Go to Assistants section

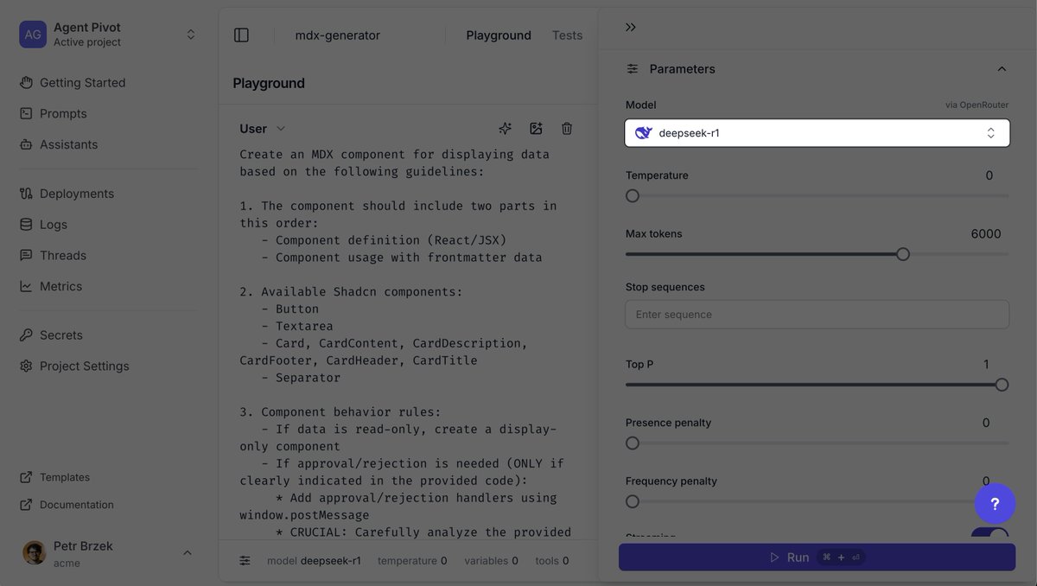coord(59,144)
